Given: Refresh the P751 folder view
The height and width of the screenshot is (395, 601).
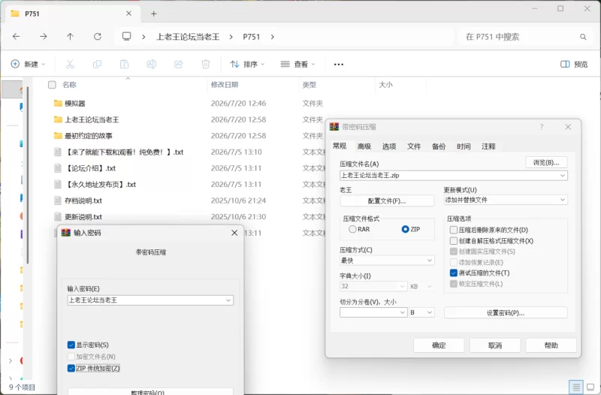Looking at the screenshot, I should 98,36.
